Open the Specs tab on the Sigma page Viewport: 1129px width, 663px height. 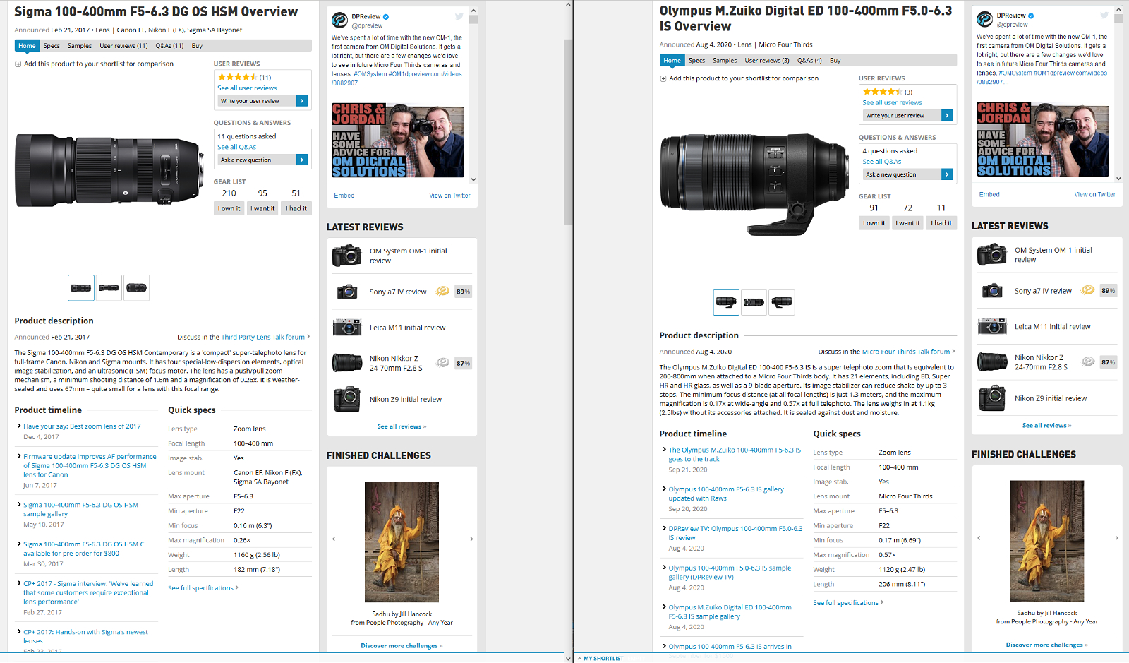pyautogui.click(x=52, y=46)
